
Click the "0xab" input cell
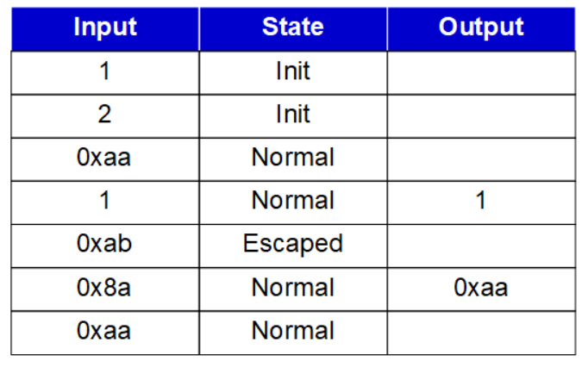pos(104,244)
